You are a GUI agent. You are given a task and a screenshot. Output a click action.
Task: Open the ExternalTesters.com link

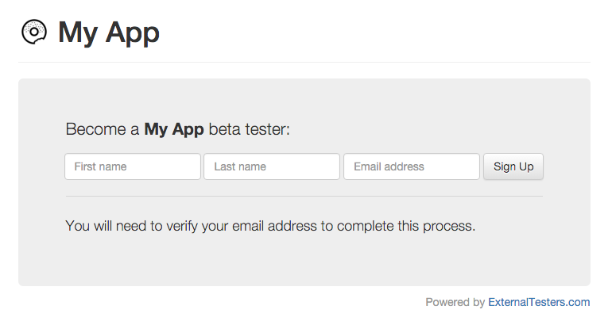click(x=539, y=302)
